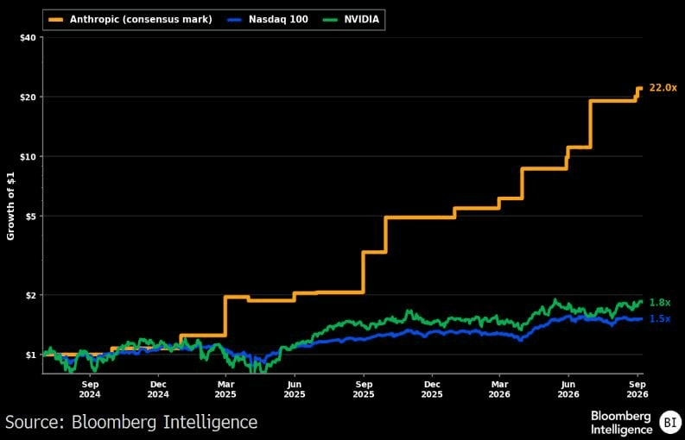Click the Jun 2026 x-axis label

[x=568, y=389]
